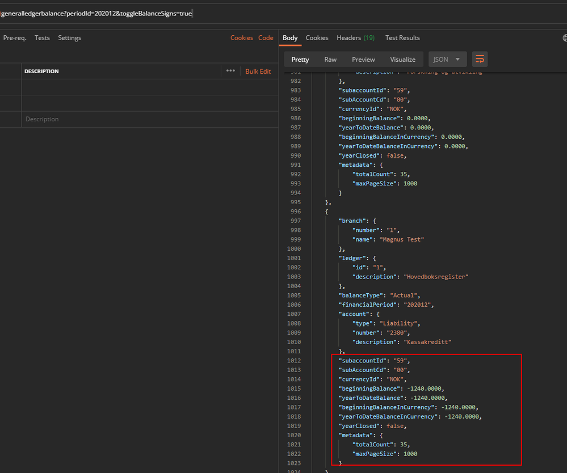Open the request Settings tab
The width and height of the screenshot is (567, 473).
[x=69, y=38]
